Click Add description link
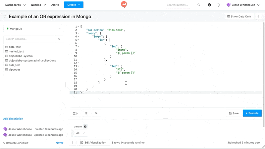Image resolution: width=265 pixels, height=149 pixels. click(13, 119)
